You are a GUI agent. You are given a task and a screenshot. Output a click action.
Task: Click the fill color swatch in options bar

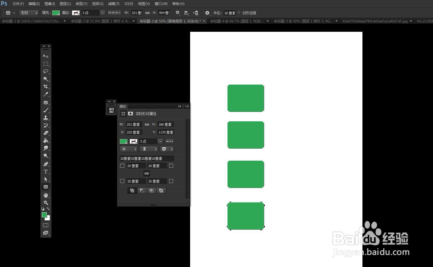(56, 13)
